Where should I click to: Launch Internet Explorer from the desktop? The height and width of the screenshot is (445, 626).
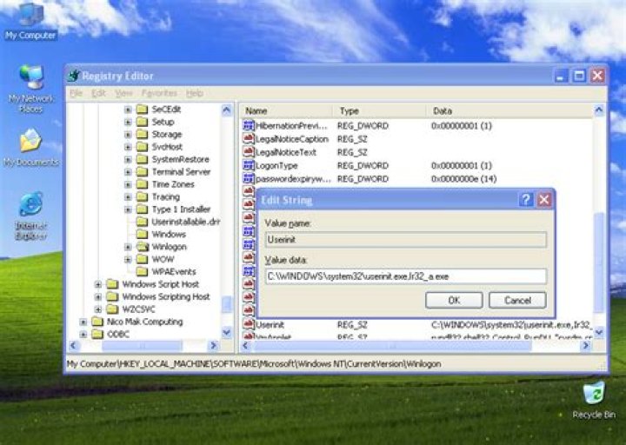(30, 205)
